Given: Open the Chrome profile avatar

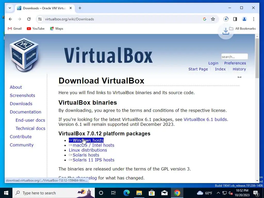Looking at the screenshot, I should (x=244, y=19).
